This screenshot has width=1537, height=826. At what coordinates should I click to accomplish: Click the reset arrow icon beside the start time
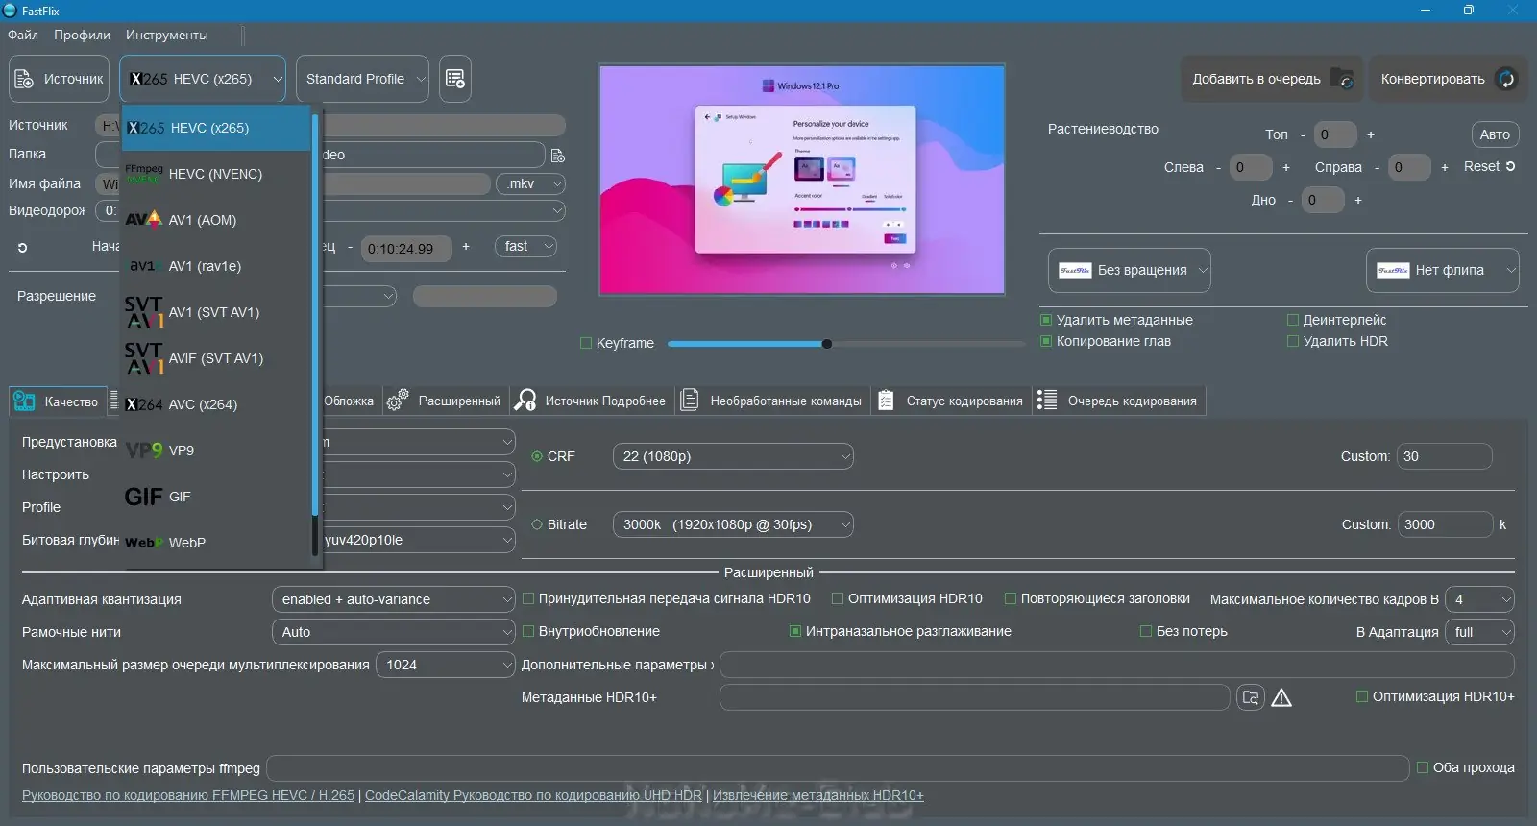point(22,247)
